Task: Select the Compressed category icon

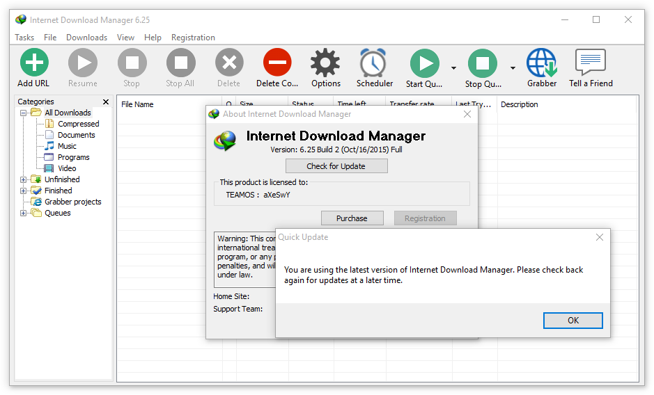Action: [x=49, y=124]
